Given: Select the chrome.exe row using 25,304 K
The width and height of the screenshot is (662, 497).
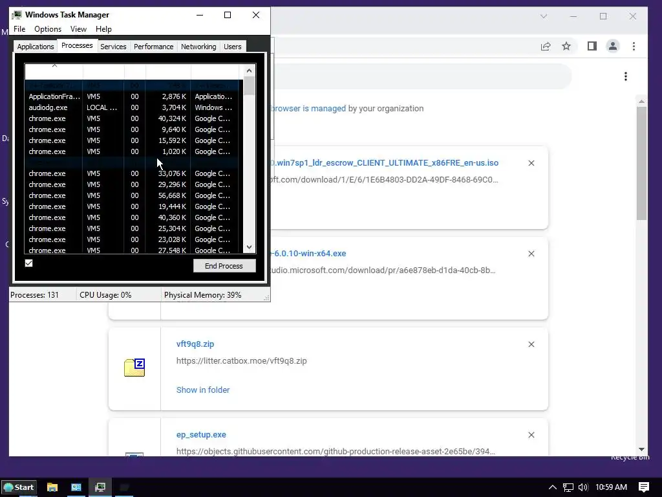Looking at the screenshot, I should tap(133, 228).
